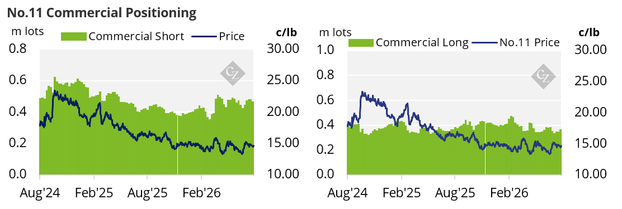The width and height of the screenshot is (622, 209).
Task: Click the No.11 price peak on right chart
Action: tap(362, 93)
